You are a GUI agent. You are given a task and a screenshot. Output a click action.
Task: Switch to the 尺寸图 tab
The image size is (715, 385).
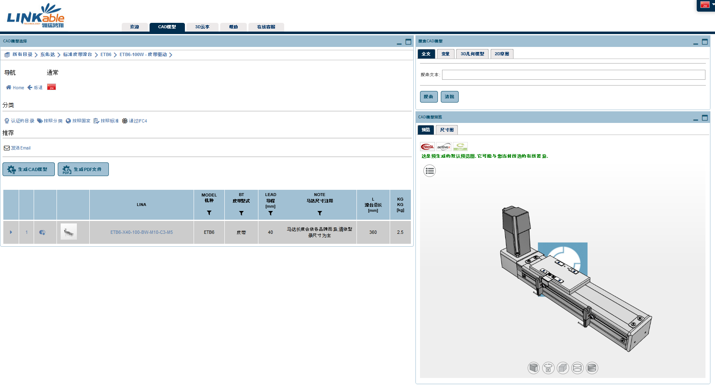[447, 130]
